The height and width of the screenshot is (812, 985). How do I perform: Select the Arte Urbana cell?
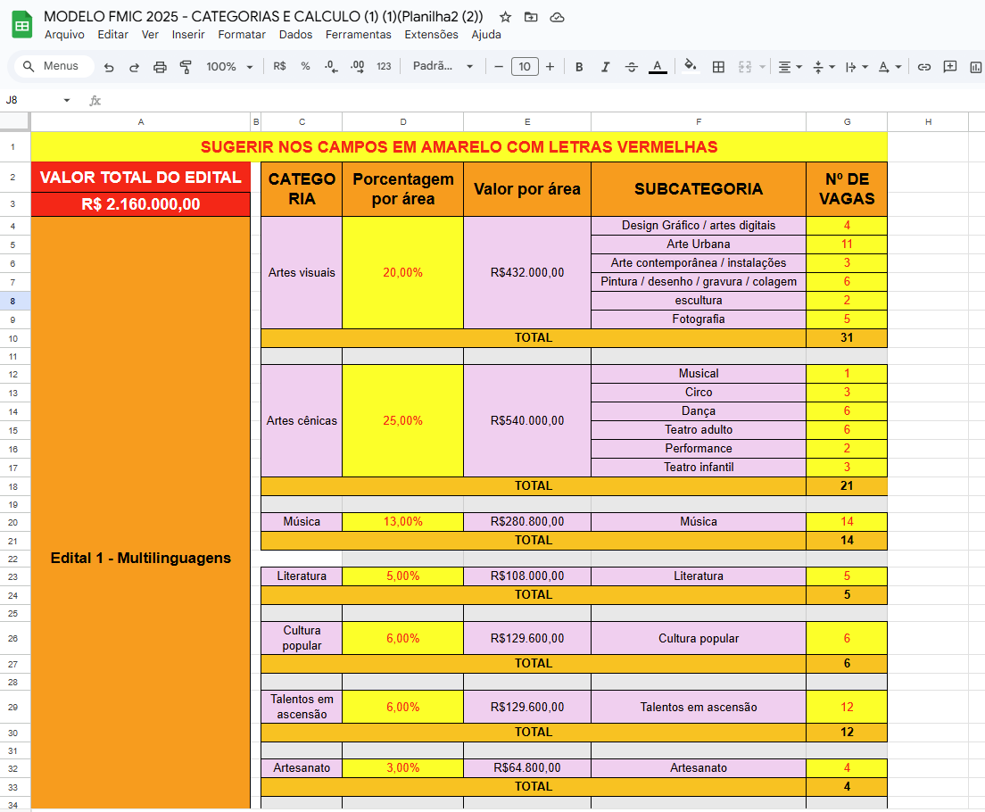[x=699, y=244]
